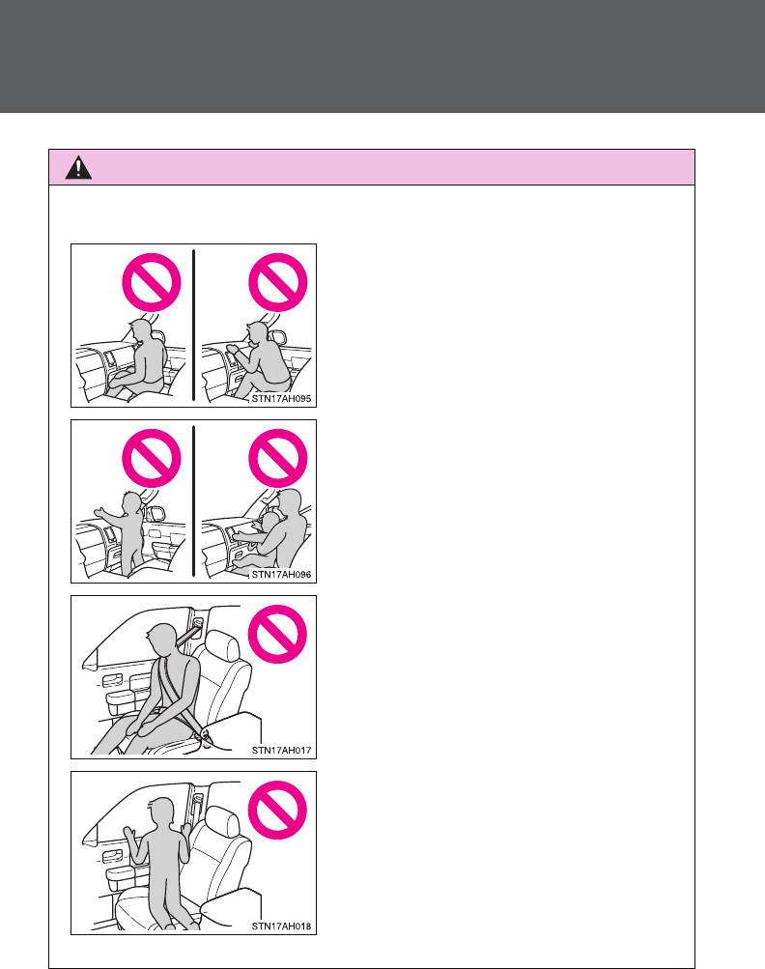Click child standing before dashboard illustration

tap(124, 532)
